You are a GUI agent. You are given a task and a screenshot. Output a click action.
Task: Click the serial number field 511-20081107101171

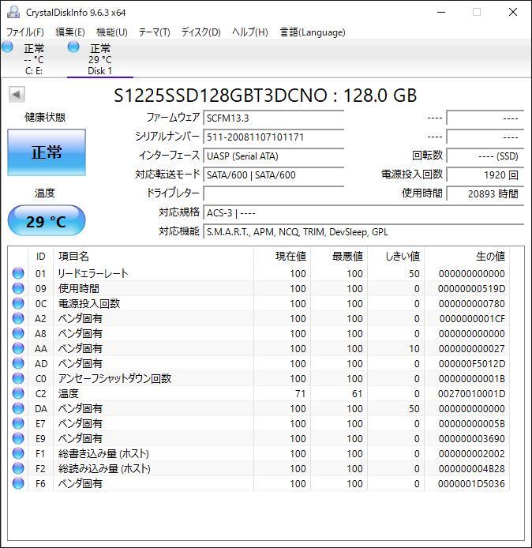click(274, 137)
